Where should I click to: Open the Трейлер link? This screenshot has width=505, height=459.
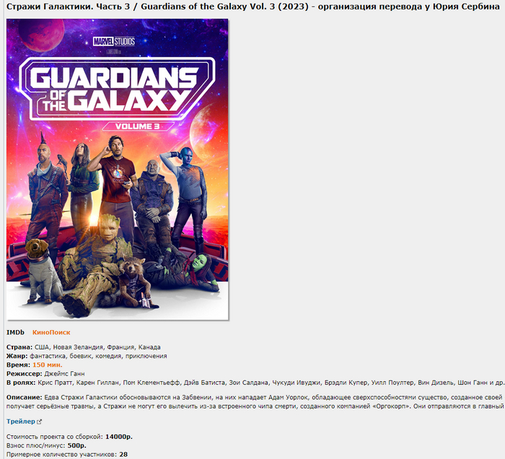click(x=21, y=422)
